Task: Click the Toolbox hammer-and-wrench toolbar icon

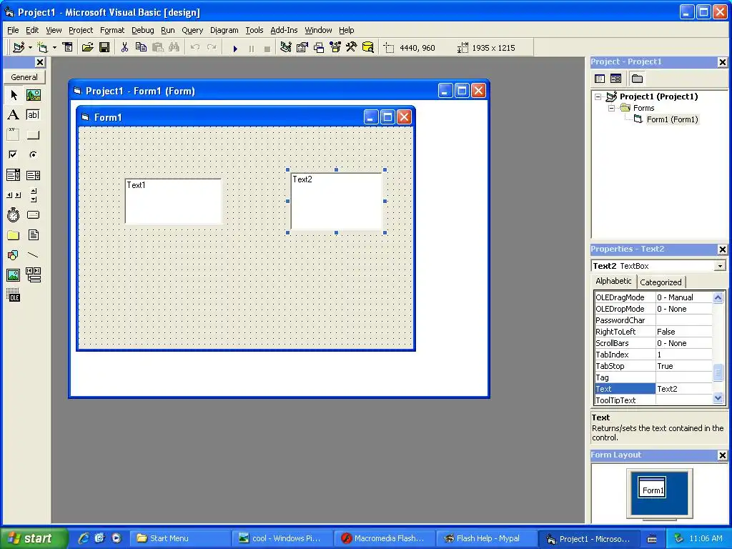Action: click(x=351, y=47)
